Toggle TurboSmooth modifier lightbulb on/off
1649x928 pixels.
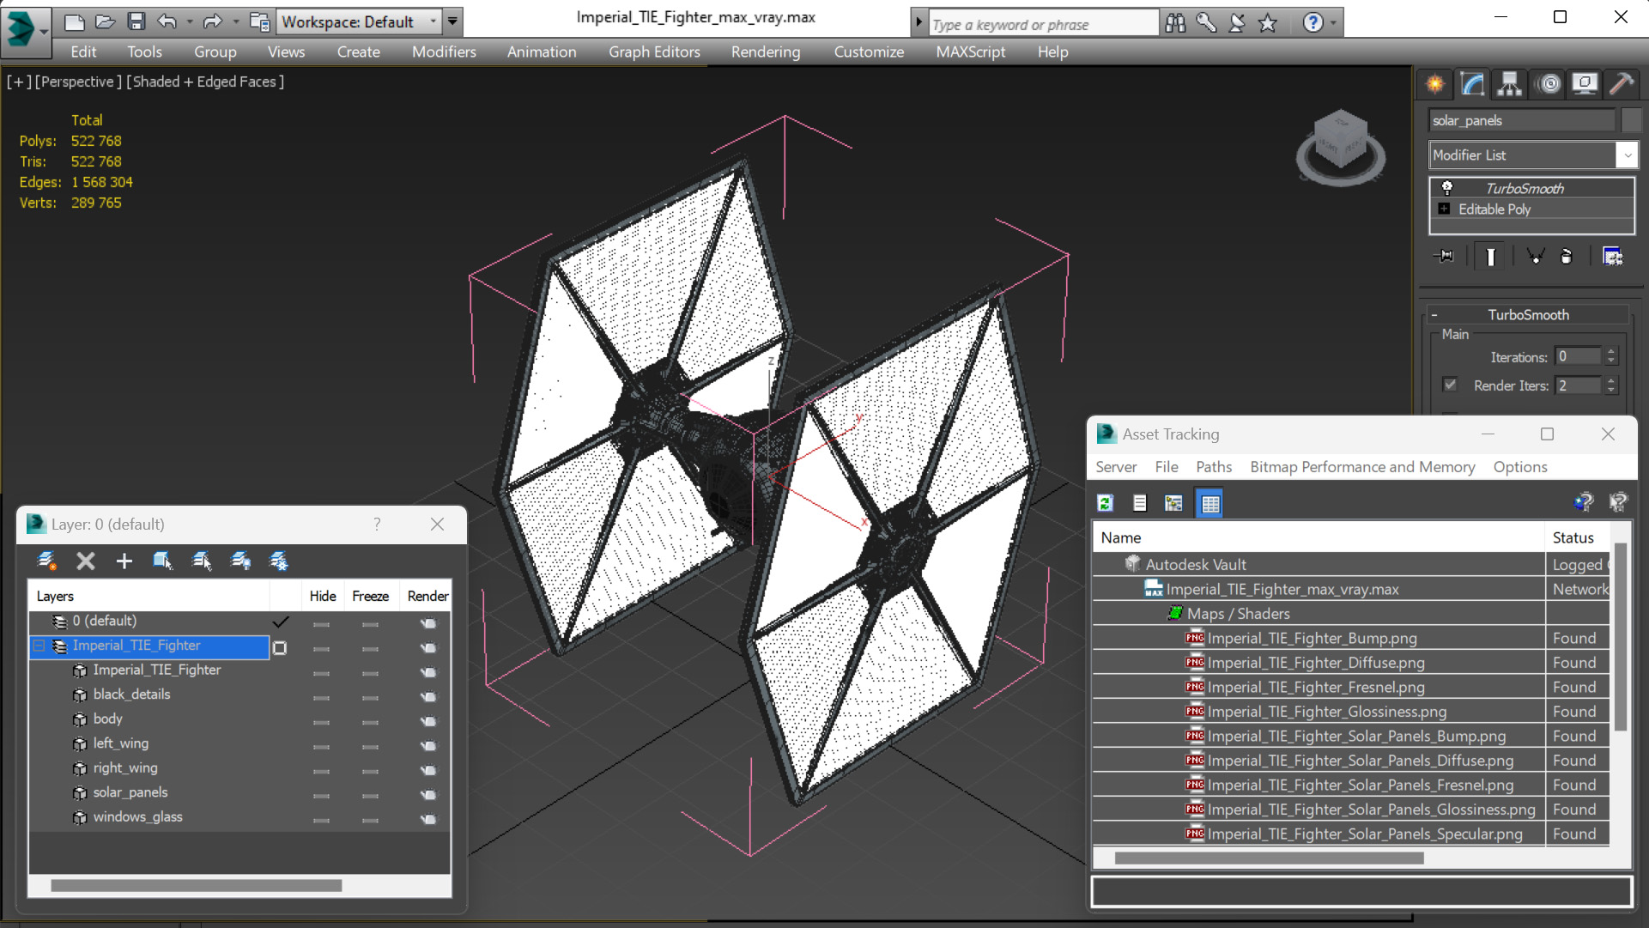click(x=1447, y=187)
